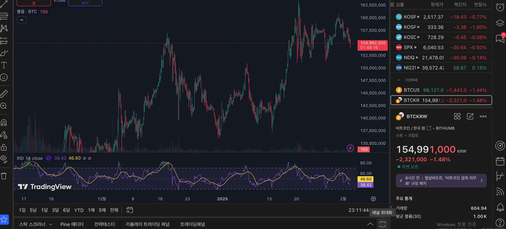
Task: Toggle magnet mode for drawings
Action: (4, 123)
